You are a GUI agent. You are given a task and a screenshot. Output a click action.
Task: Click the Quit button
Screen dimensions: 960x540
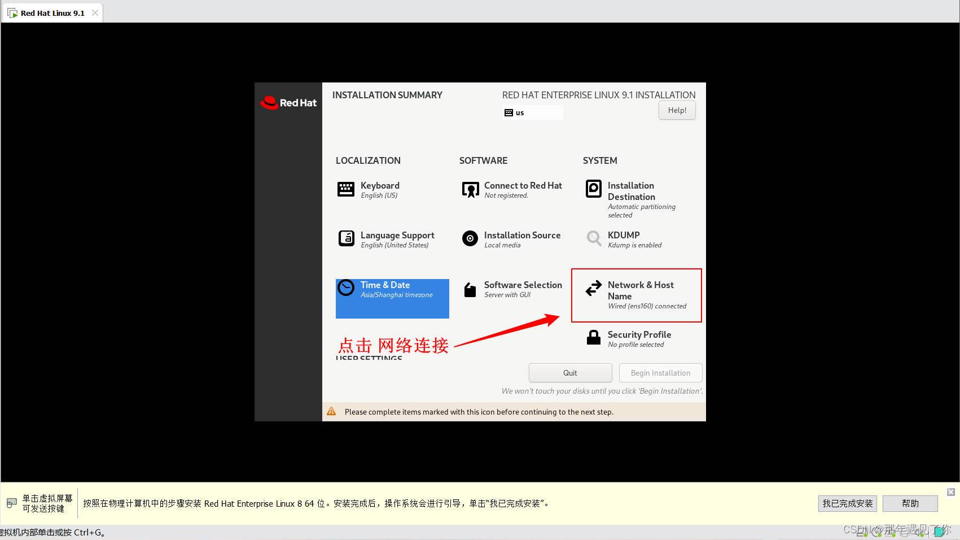[x=569, y=372]
